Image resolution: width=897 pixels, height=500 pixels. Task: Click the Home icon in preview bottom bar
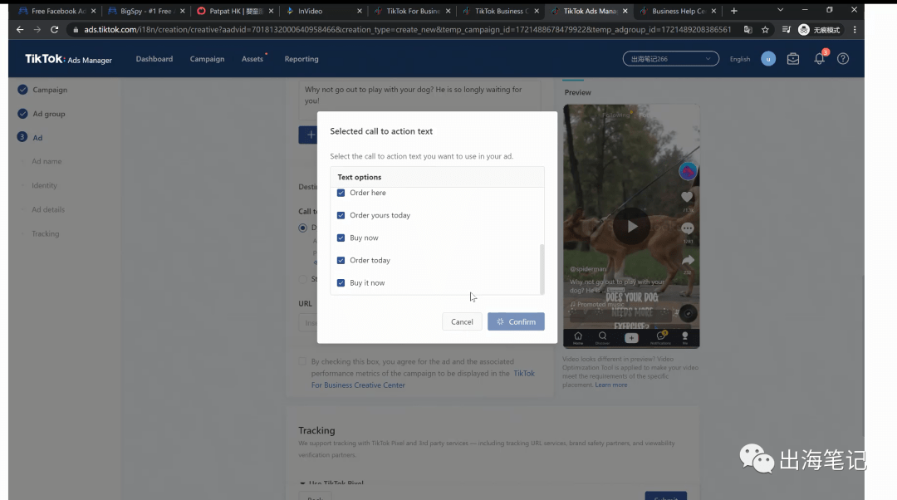(578, 337)
